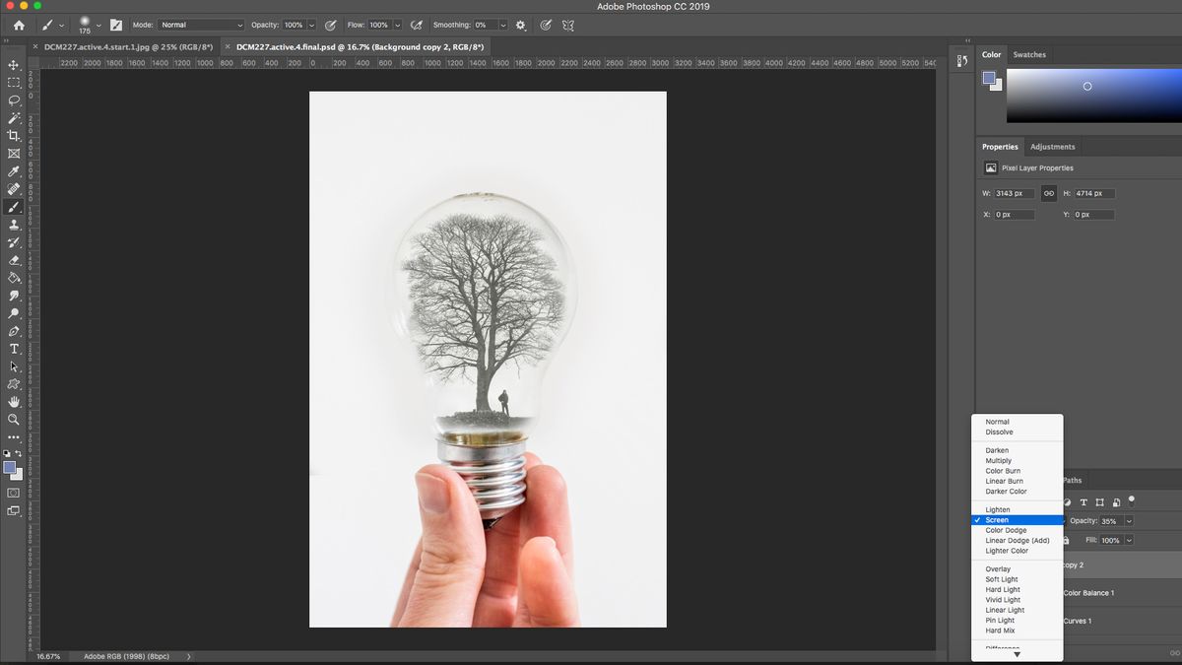
Task: Select the Eyedropper tool
Action: coord(14,171)
